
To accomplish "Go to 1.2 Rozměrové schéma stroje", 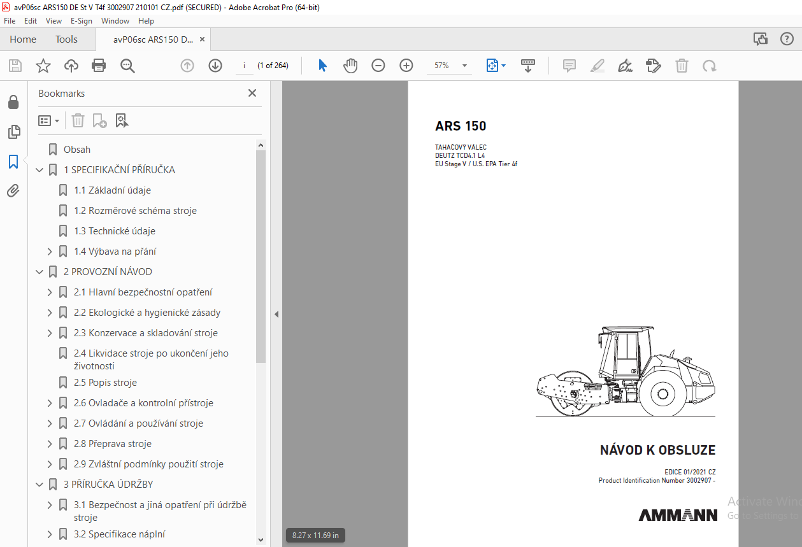I will (x=135, y=211).
